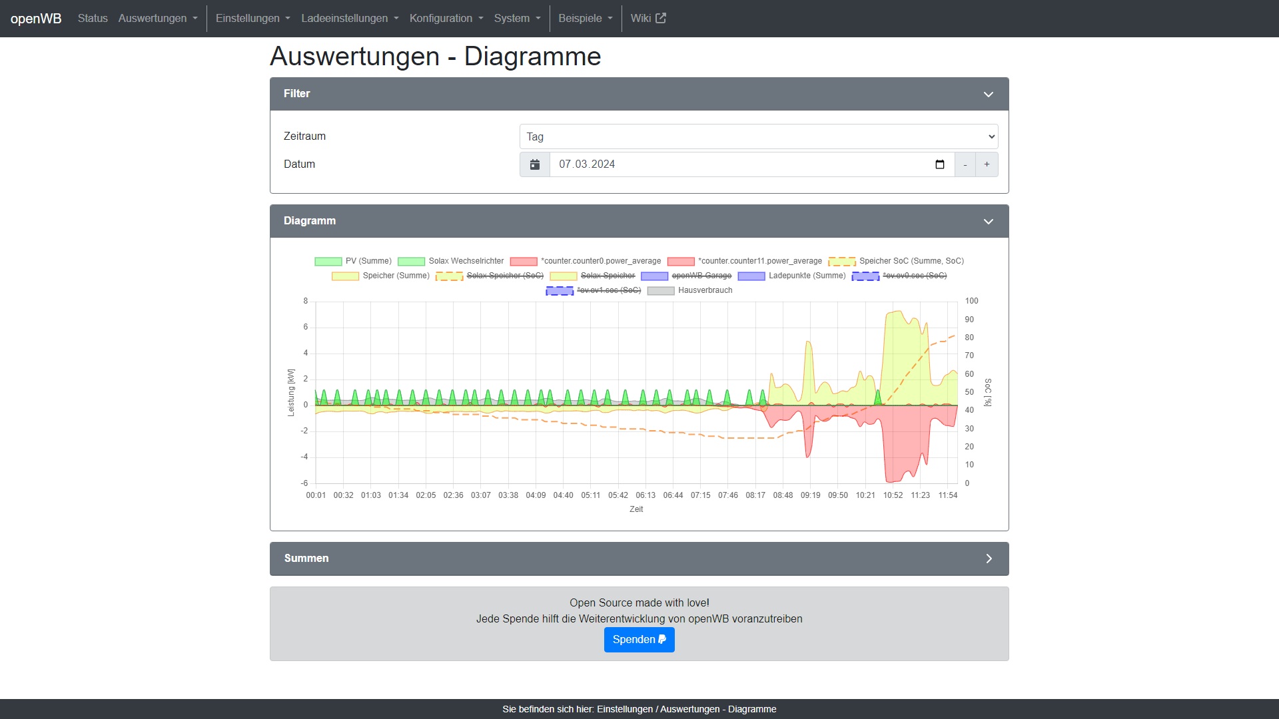Toggle Ladepunkte (Summe) legend series

point(791,276)
